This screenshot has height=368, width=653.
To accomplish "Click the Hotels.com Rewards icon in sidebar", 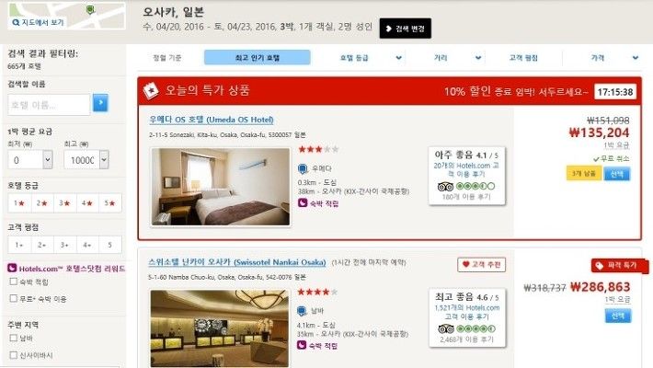I will [12, 268].
